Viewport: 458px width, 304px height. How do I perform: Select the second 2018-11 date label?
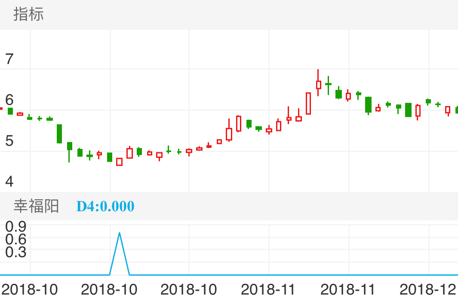347,290
